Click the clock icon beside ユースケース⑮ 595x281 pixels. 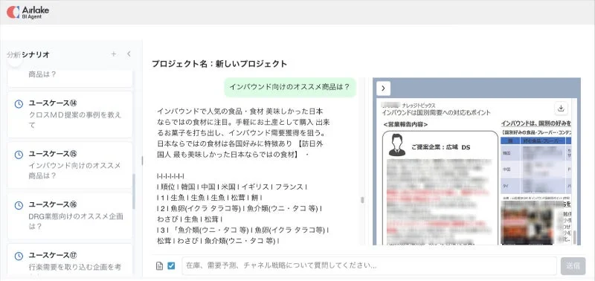(19, 155)
